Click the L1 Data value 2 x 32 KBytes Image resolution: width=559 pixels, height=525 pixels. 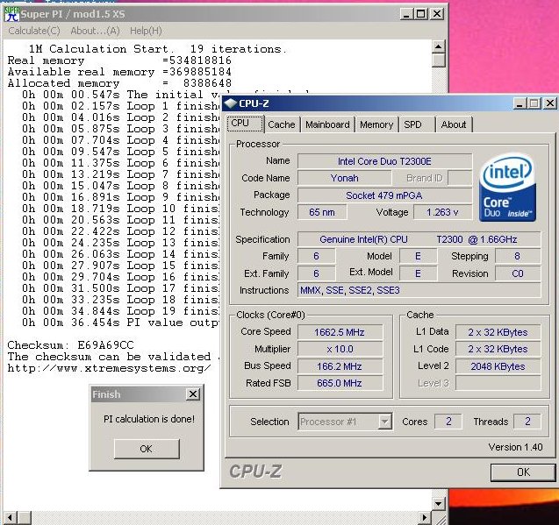[498, 332]
